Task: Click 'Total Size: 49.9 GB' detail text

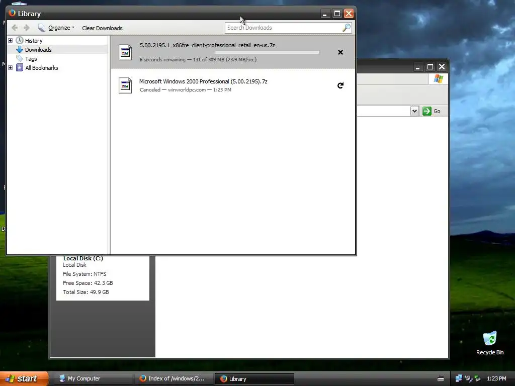Action: click(85, 292)
